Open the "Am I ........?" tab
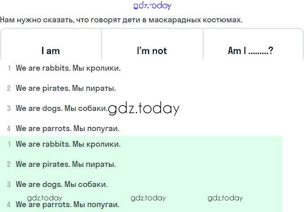This screenshot has width=304, height=212. tap(250, 51)
